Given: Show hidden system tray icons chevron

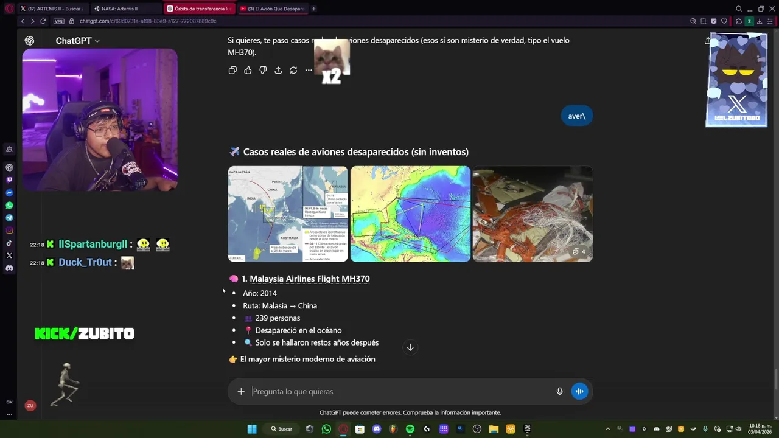Looking at the screenshot, I should [x=607, y=429].
